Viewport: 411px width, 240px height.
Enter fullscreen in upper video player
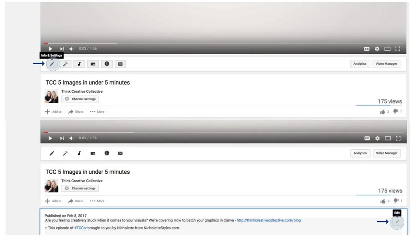pos(398,49)
